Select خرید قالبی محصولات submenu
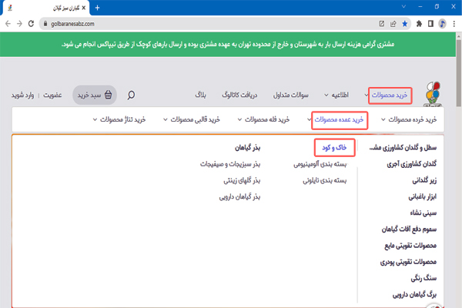 [x=196, y=119]
